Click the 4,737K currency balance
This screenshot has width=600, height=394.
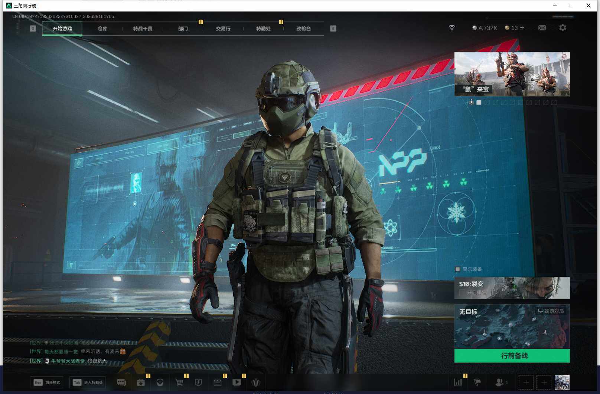tap(485, 28)
